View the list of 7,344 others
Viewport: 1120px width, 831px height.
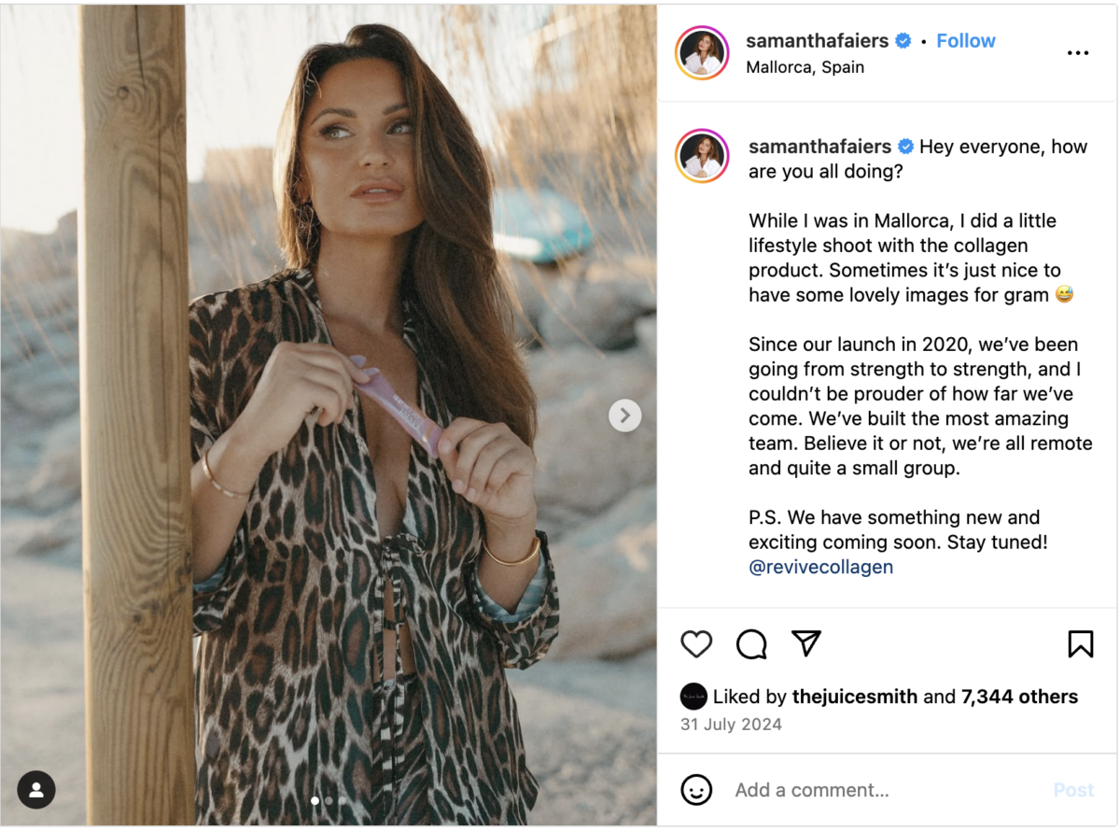click(1021, 697)
